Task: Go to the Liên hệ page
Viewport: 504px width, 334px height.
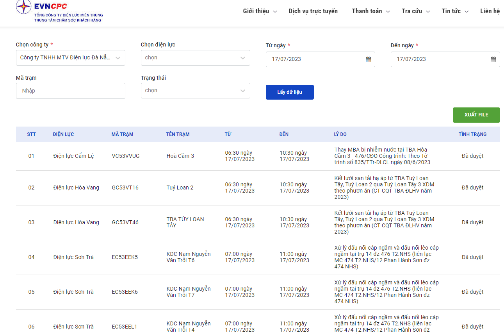Action: (490, 11)
